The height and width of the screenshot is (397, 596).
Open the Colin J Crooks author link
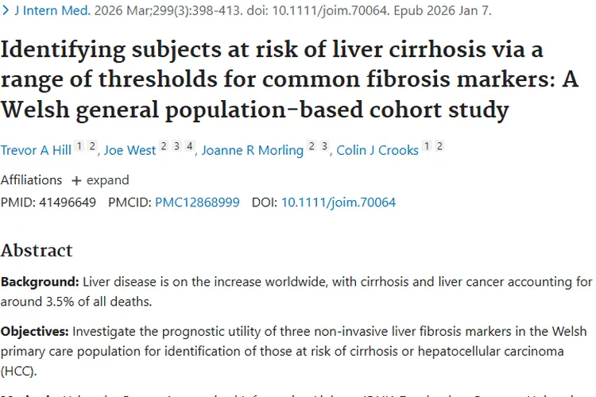(377, 150)
